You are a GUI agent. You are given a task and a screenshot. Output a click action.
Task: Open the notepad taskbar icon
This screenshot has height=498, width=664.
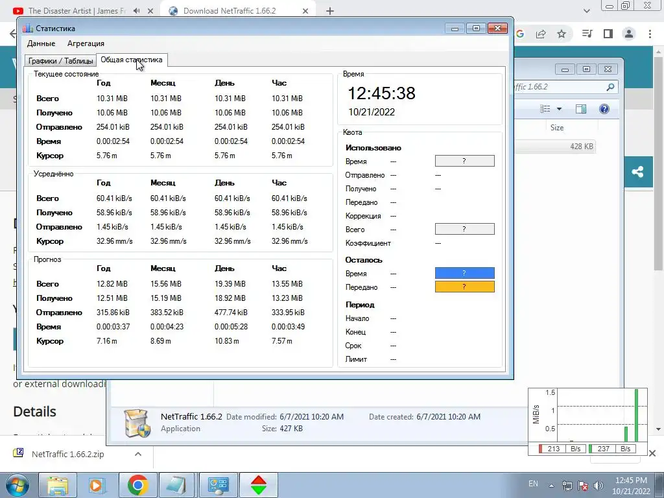click(x=178, y=485)
